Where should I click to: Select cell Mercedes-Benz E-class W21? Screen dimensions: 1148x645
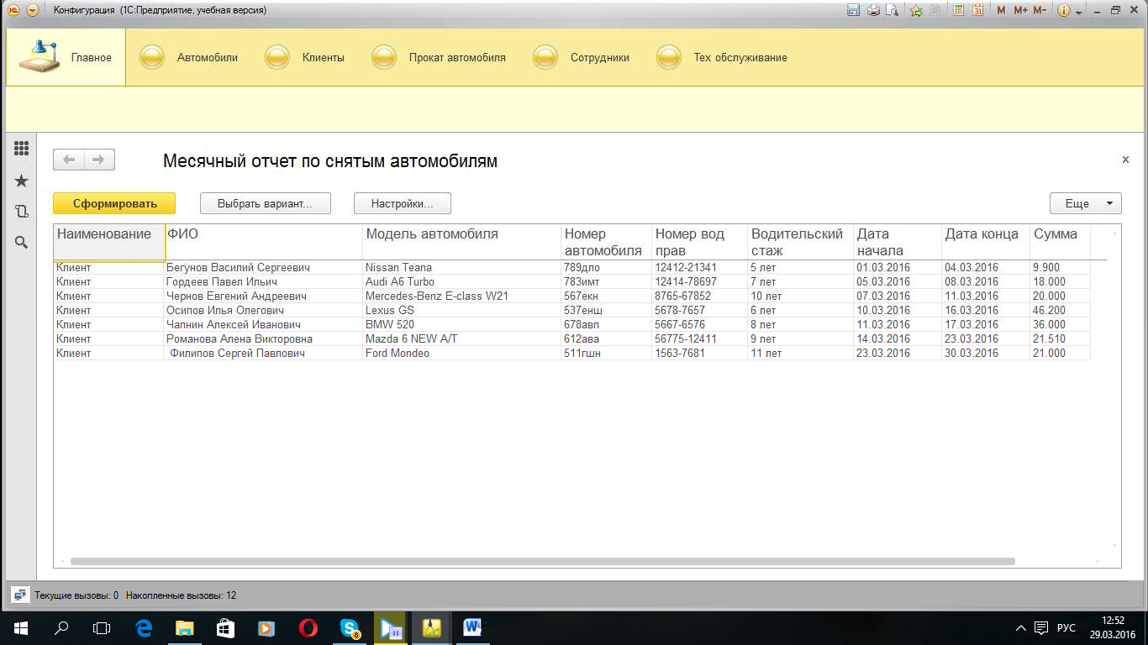(461, 296)
